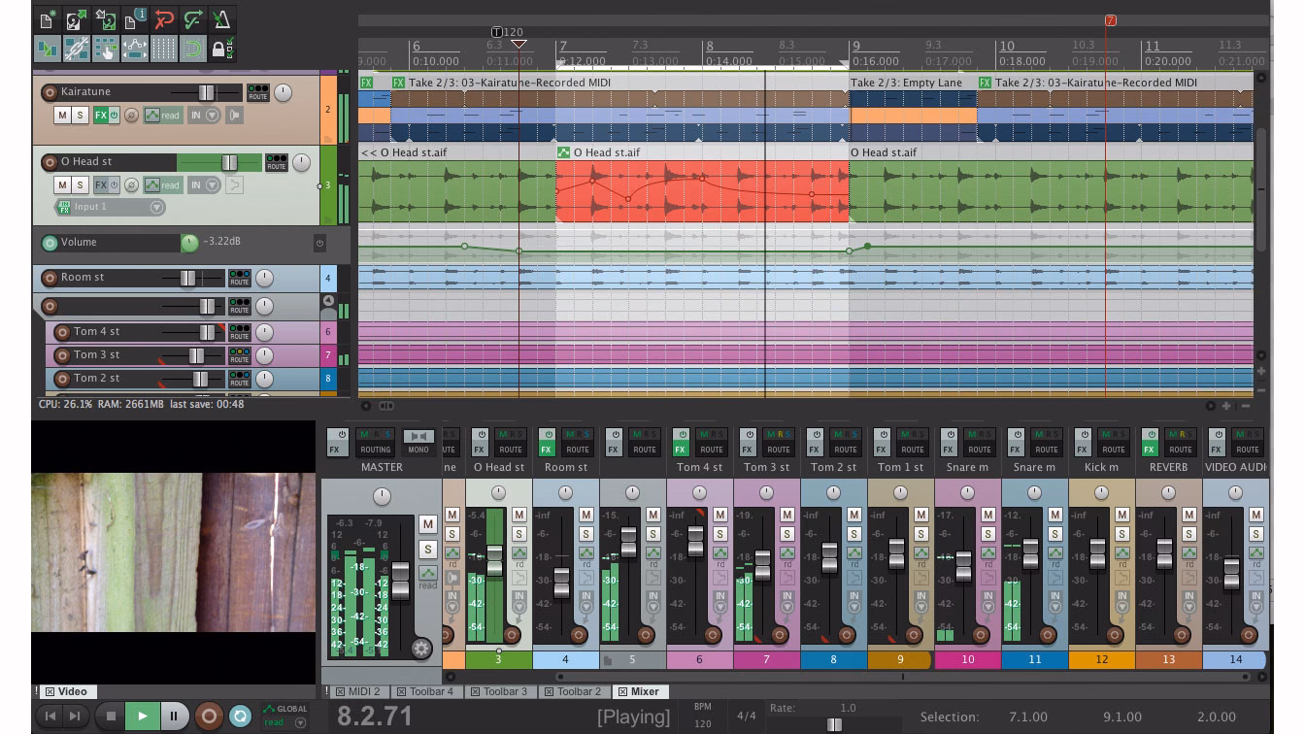Click the red Undo arrow icon
The height and width of the screenshot is (734, 1305).
[x=164, y=19]
